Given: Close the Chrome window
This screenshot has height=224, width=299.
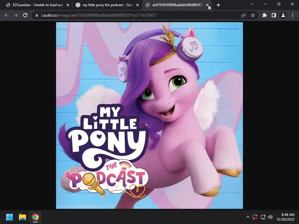Looking at the screenshot, I should pos(292,4).
